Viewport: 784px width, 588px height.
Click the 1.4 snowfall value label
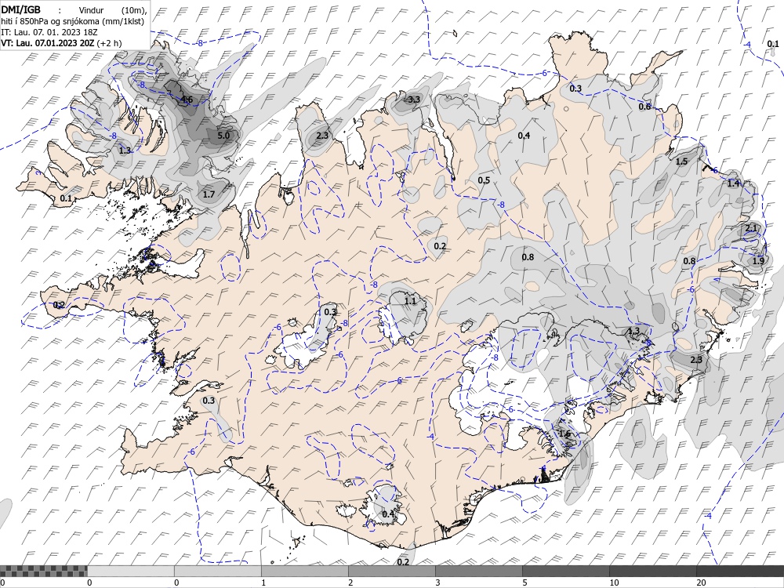(733, 183)
